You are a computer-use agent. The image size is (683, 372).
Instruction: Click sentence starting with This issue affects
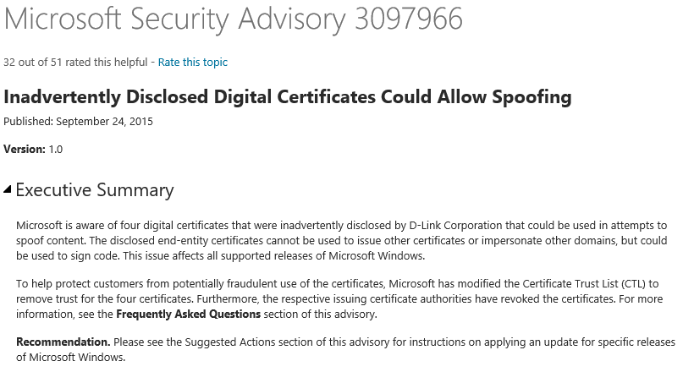point(273,256)
